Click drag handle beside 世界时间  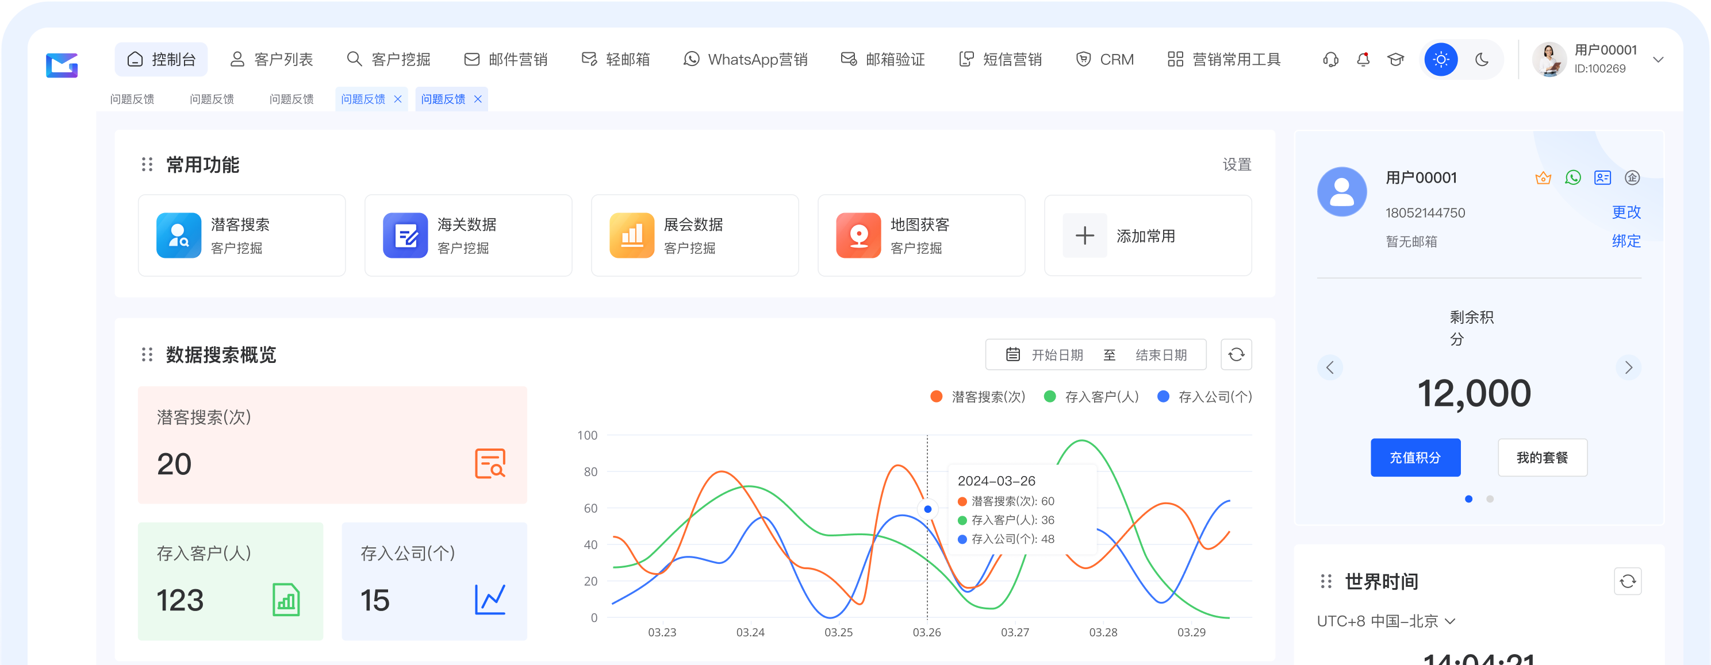tap(1326, 581)
